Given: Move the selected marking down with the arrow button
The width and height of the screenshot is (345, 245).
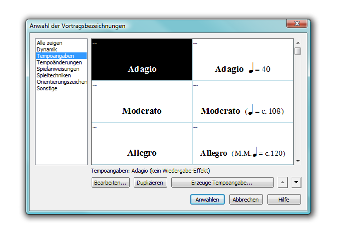Looking at the screenshot, I should click(x=296, y=183).
